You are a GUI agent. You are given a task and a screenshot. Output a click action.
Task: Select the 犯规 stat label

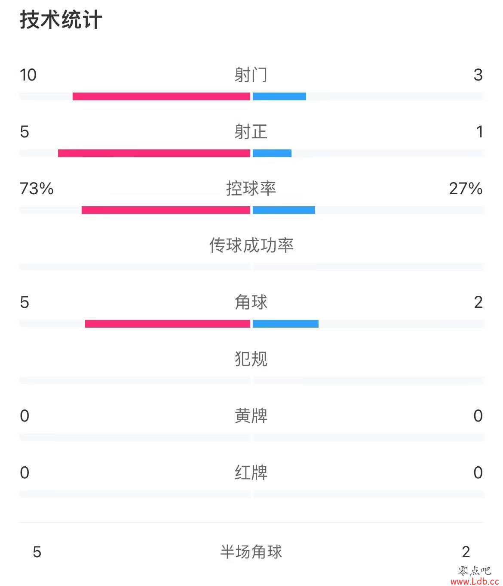[x=251, y=359]
